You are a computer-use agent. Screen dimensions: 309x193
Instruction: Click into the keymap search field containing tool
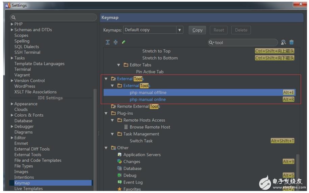pyautogui.click(x=244, y=43)
